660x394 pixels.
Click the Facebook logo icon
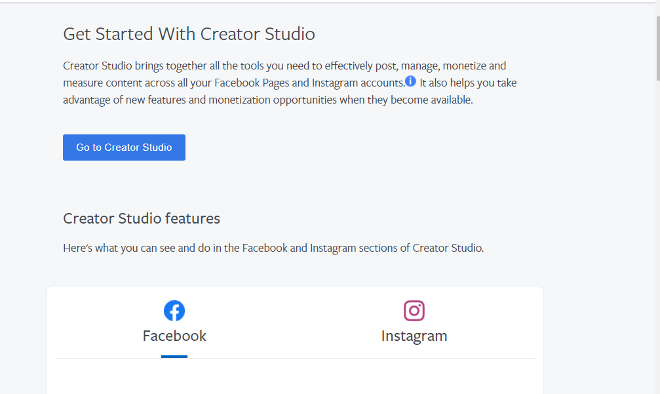click(x=174, y=311)
